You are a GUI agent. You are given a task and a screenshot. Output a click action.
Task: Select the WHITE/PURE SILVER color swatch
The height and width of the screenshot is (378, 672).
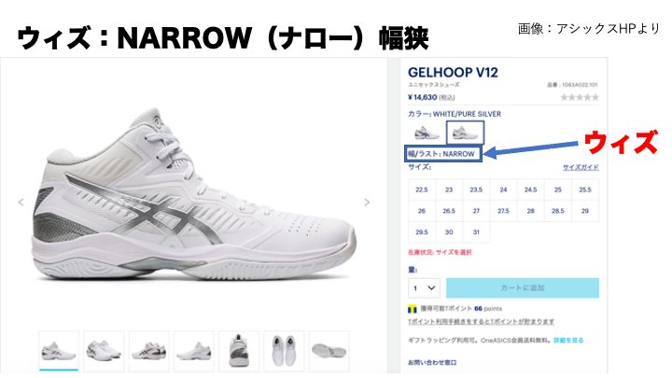pyautogui.click(x=466, y=133)
